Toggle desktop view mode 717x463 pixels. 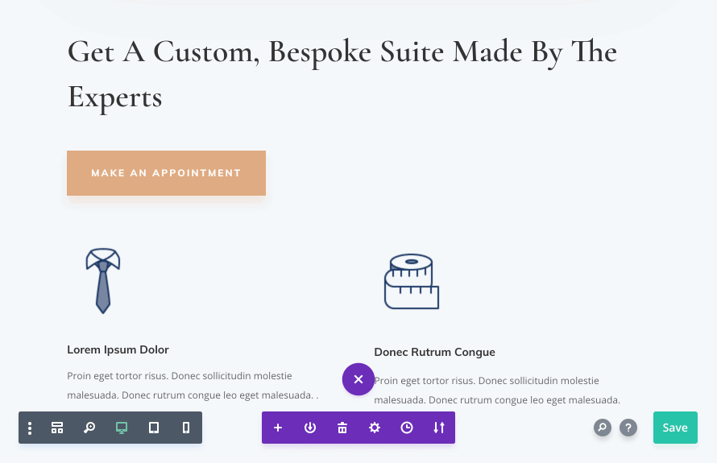click(122, 428)
